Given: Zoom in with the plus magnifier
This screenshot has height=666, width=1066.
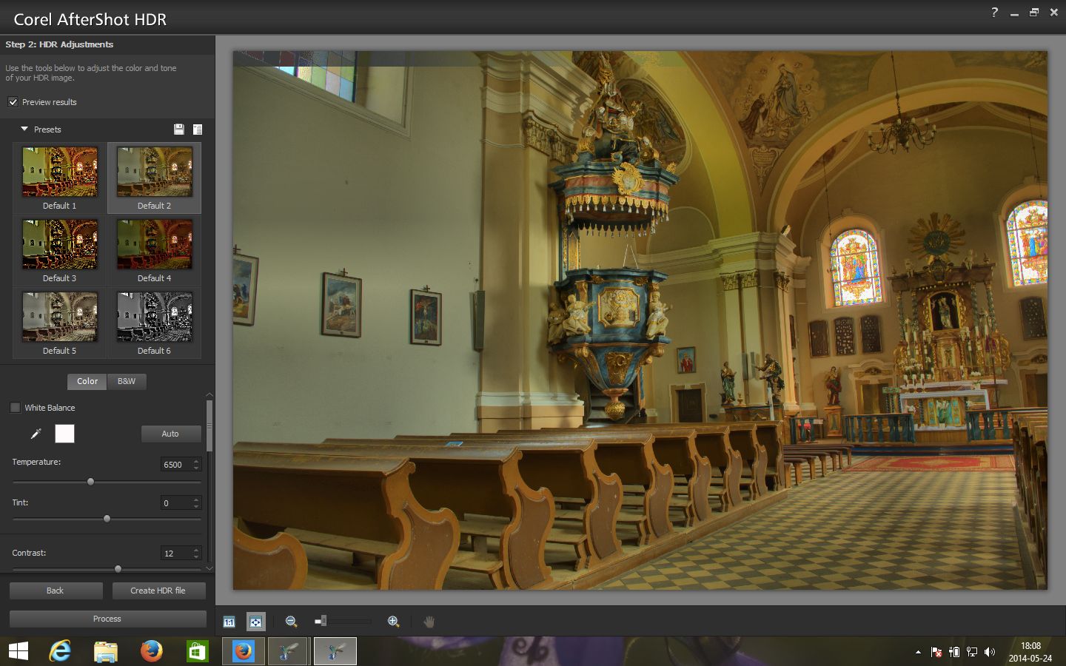Looking at the screenshot, I should click(394, 622).
